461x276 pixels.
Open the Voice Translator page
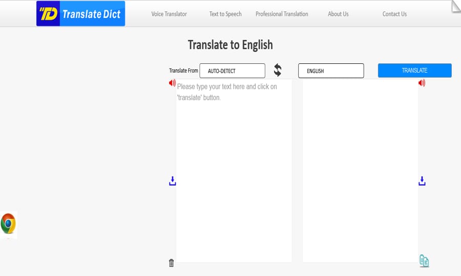pyautogui.click(x=169, y=14)
